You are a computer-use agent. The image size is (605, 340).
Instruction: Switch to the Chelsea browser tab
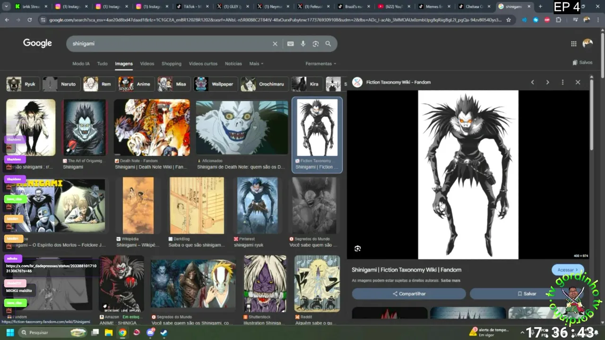(x=474, y=7)
